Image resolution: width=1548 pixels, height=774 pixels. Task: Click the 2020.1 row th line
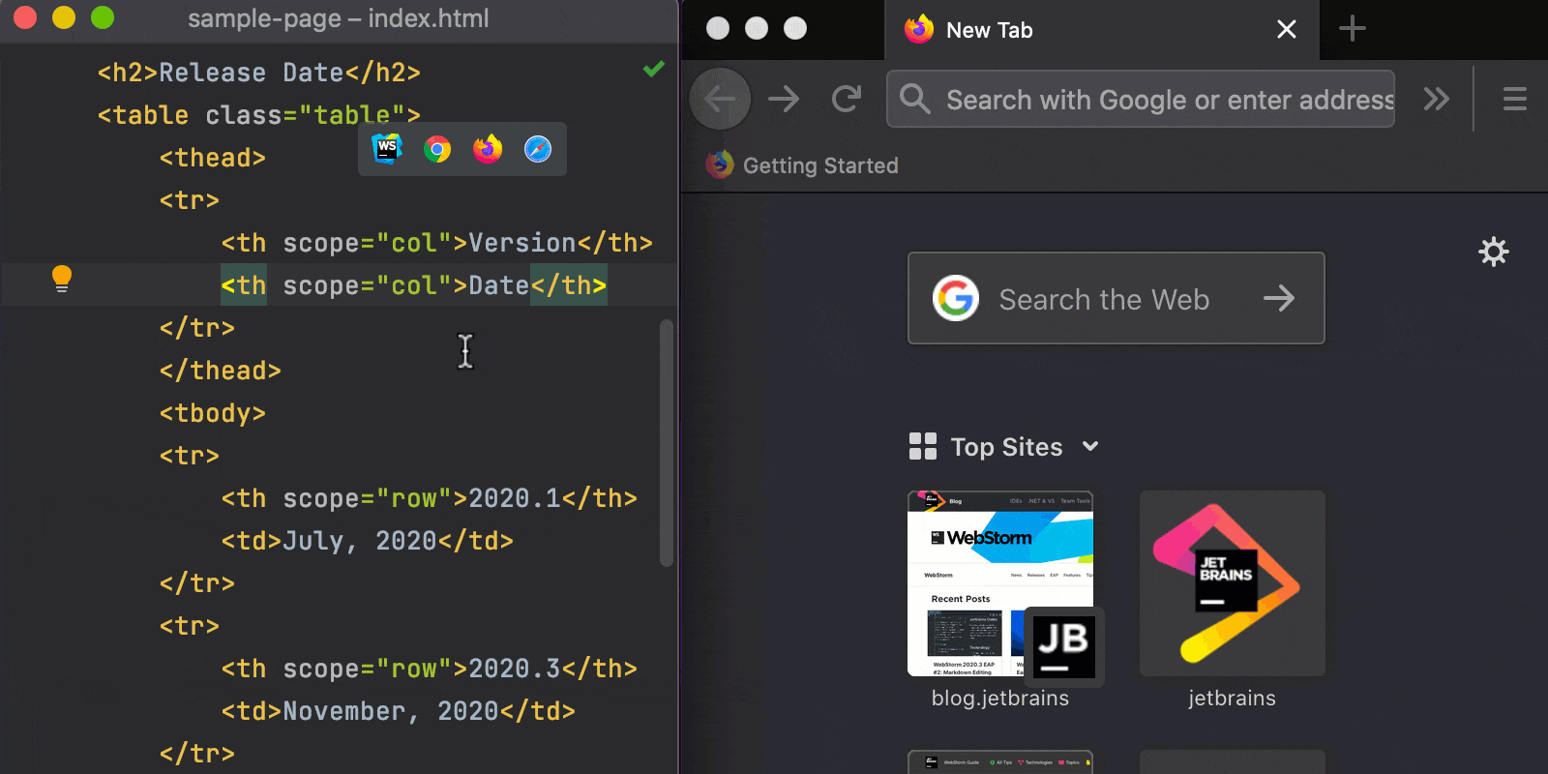coord(430,498)
